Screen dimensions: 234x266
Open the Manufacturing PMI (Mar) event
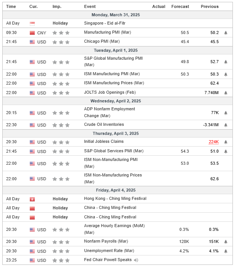click(x=108, y=32)
